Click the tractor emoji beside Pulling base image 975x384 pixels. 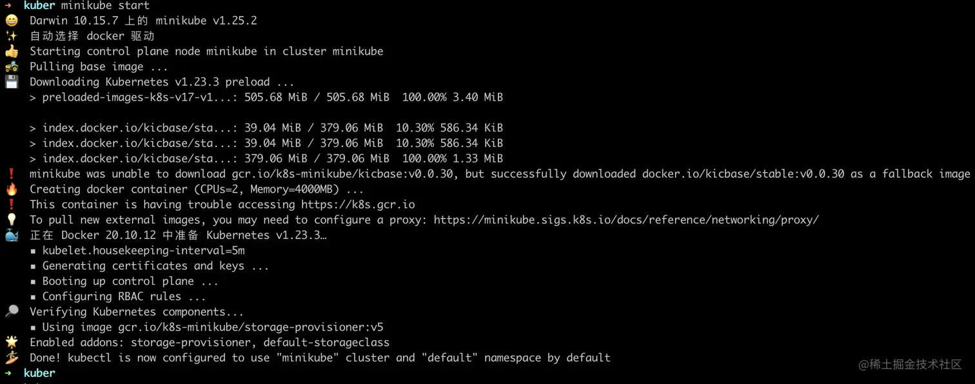click(11, 67)
